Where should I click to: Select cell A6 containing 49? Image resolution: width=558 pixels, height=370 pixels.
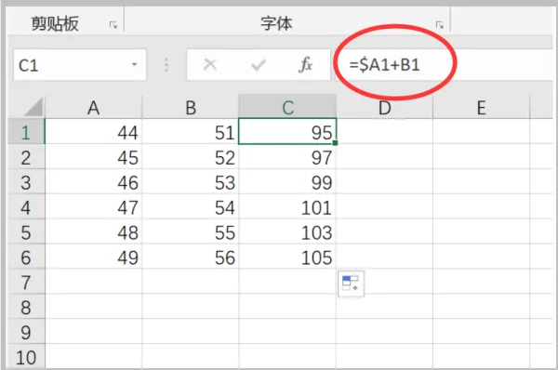pyautogui.click(x=94, y=257)
